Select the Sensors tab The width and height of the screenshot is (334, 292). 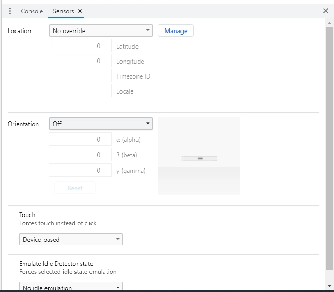click(x=63, y=11)
